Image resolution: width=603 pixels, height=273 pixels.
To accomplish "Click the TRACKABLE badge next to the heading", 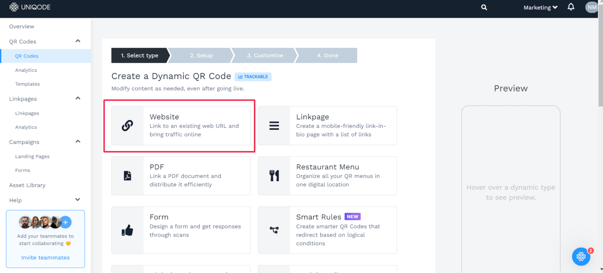I will click(253, 76).
